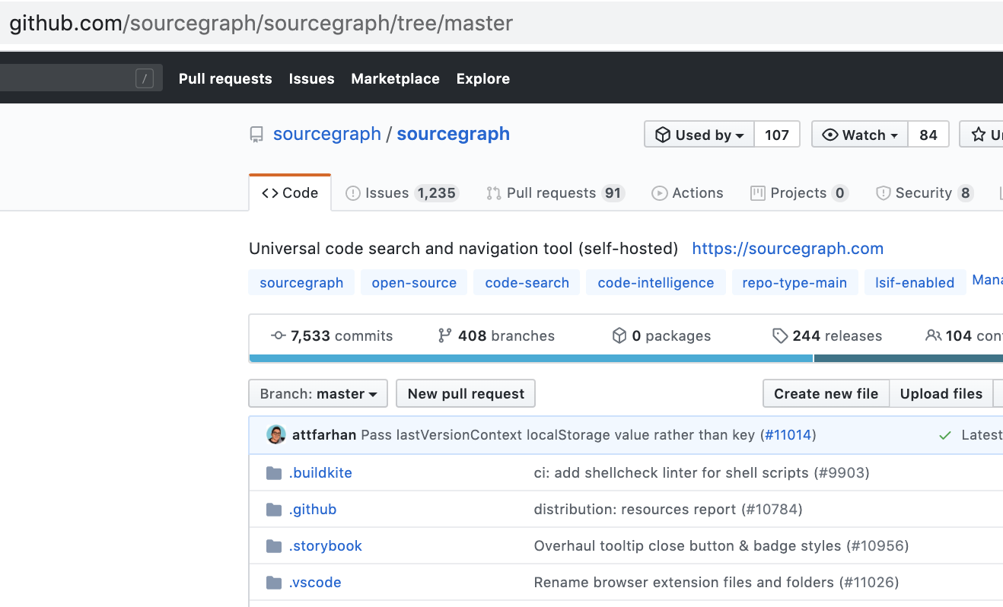Click attfarhan's avatar thumbnail
1003x607 pixels.
tap(276, 435)
